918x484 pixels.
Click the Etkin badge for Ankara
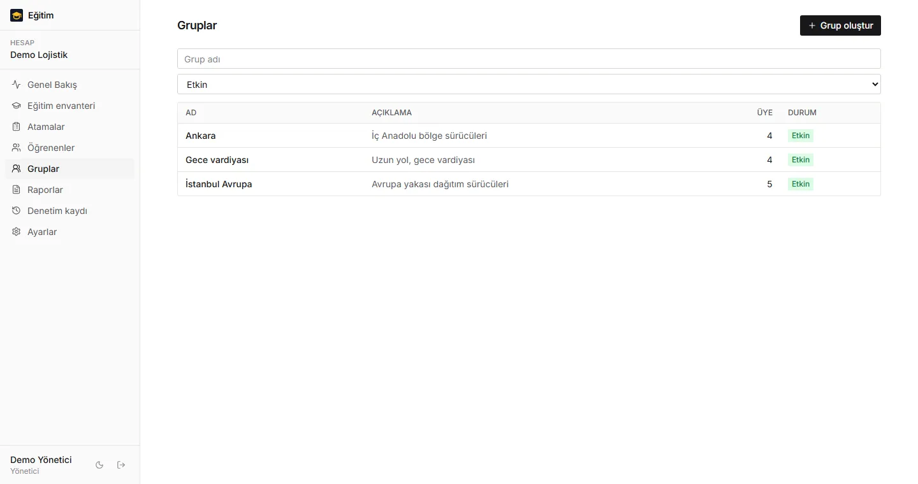801,136
